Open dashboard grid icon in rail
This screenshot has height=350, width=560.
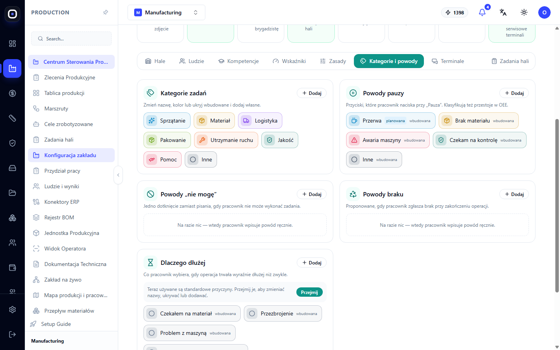click(x=12, y=44)
